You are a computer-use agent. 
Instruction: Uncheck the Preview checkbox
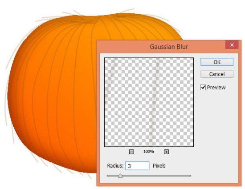(x=203, y=87)
